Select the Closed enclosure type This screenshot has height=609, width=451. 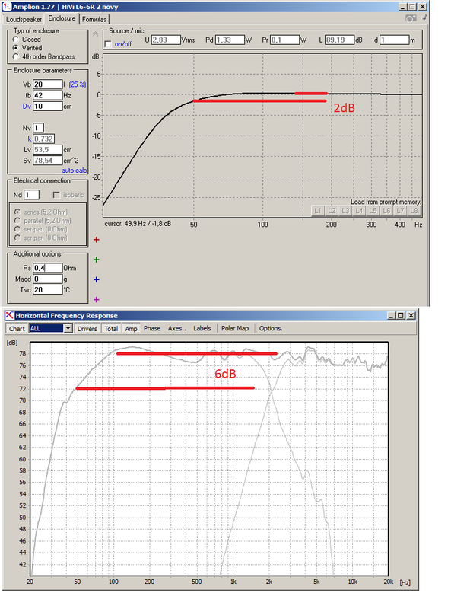tap(16, 40)
